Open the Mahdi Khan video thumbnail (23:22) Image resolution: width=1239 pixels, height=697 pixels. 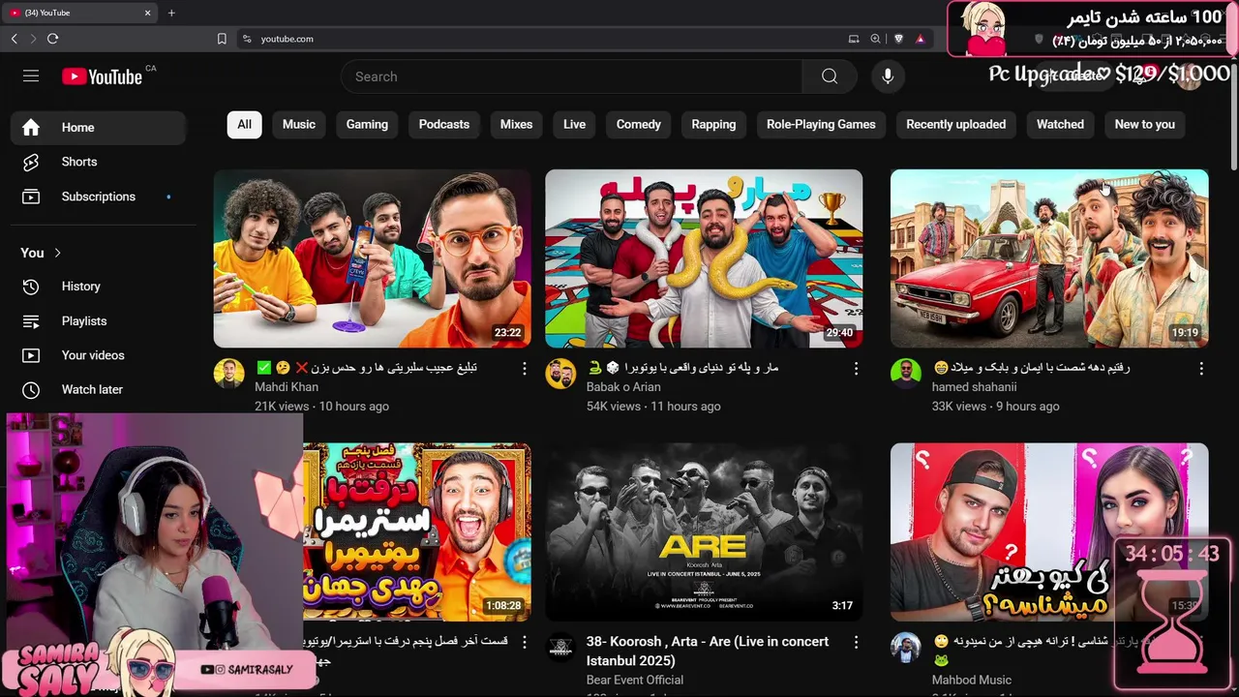point(373,258)
